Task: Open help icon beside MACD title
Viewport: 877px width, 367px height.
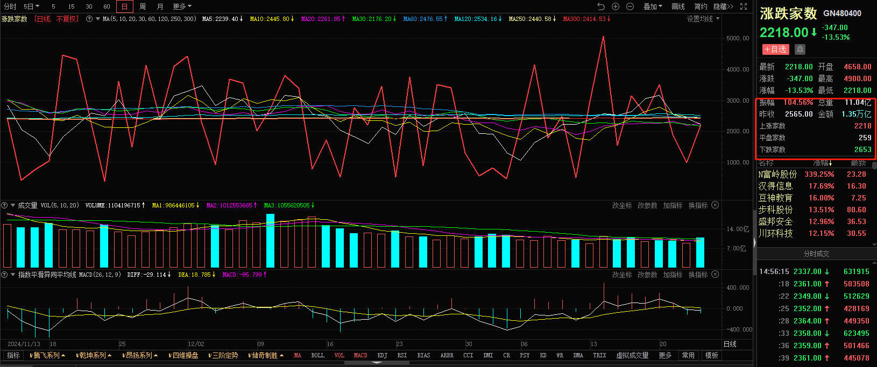Action: (x=5, y=275)
